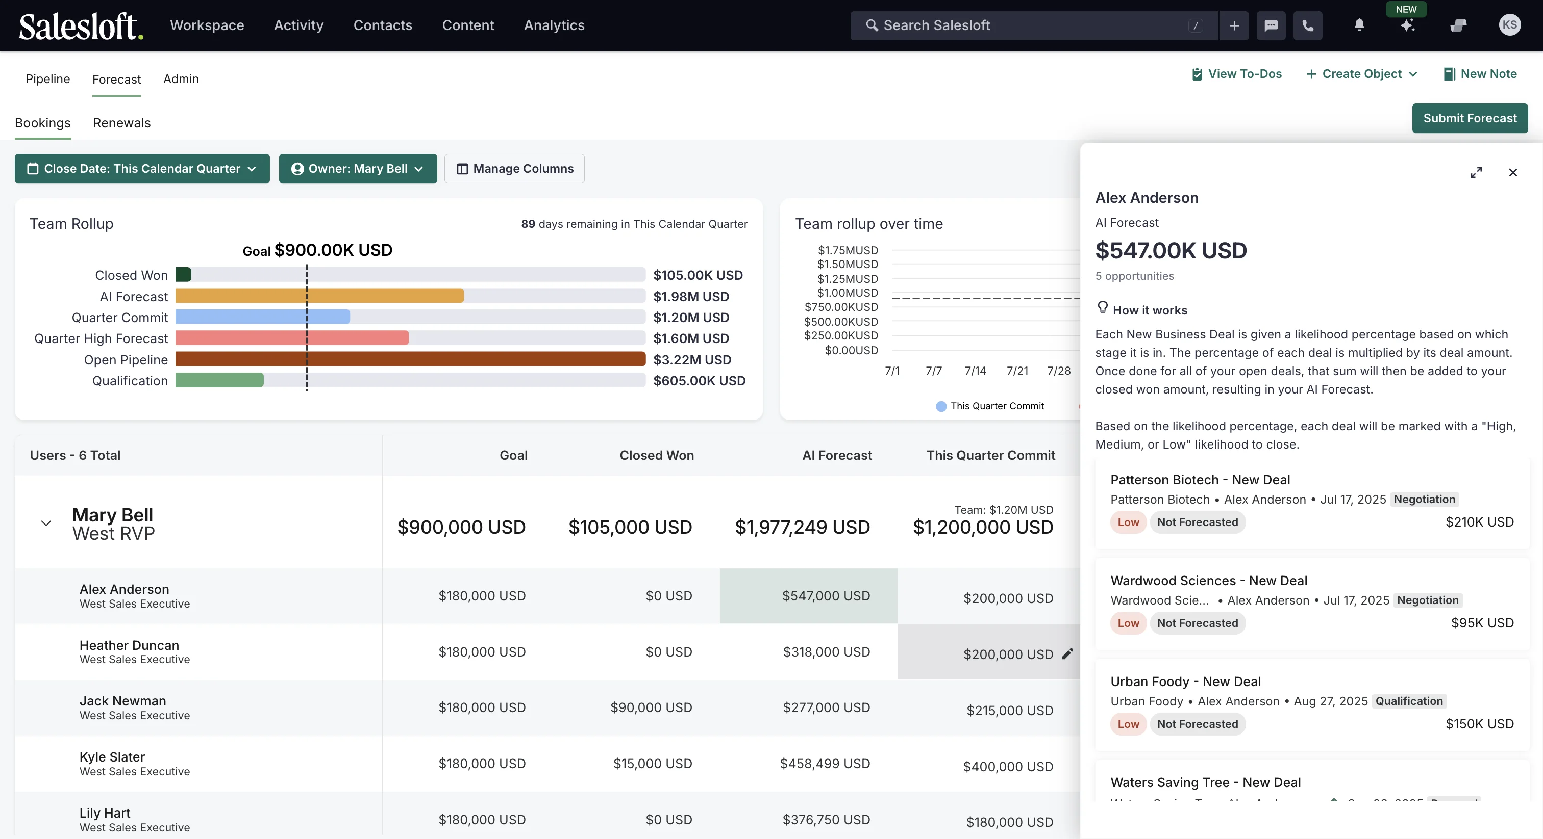
Task: Open the chat messages icon
Action: pos(1271,25)
